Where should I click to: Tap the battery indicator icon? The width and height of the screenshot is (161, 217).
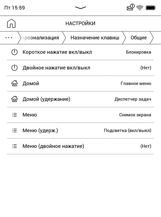[151, 8]
